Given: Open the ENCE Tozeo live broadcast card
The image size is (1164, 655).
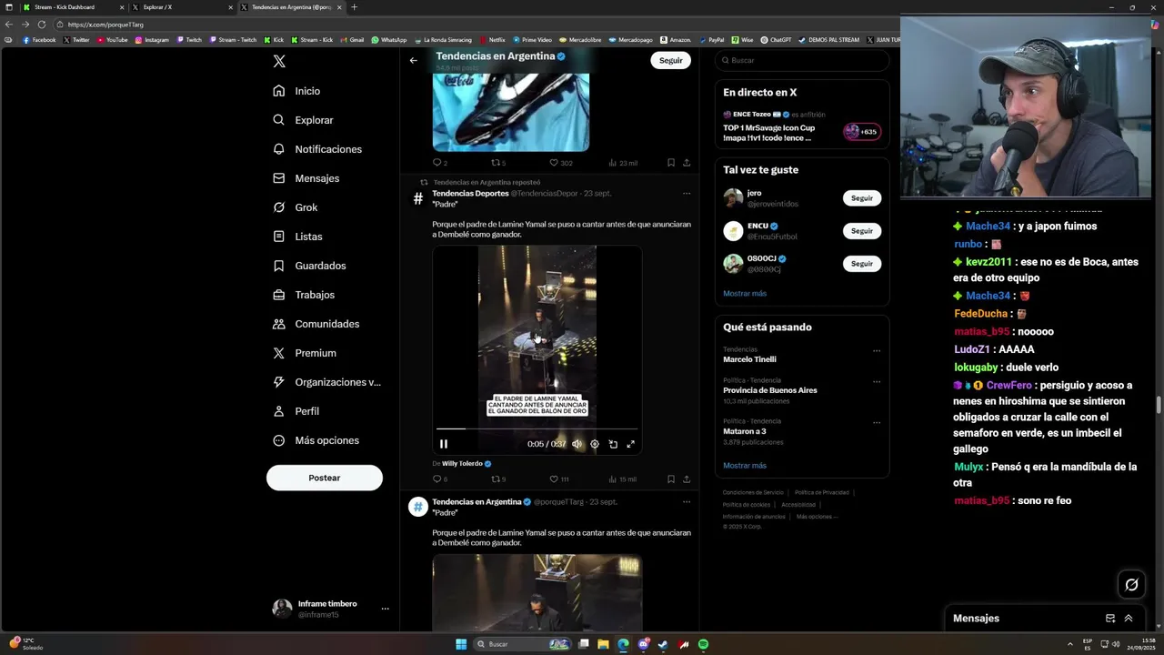Looking at the screenshot, I should pos(802,127).
